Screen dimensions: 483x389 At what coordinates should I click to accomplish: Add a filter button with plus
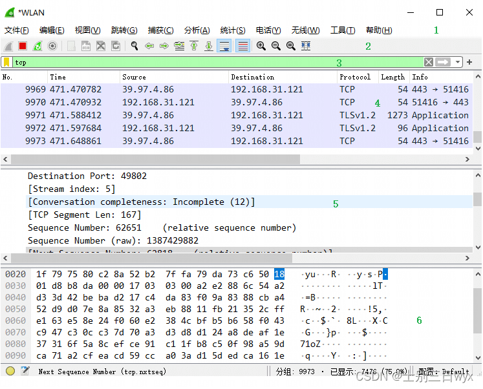pyautogui.click(x=469, y=62)
